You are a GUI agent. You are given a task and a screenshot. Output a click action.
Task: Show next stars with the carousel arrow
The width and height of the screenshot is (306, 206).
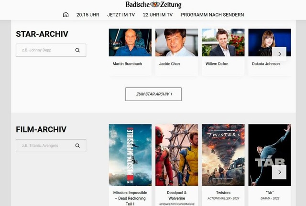[x=279, y=54]
